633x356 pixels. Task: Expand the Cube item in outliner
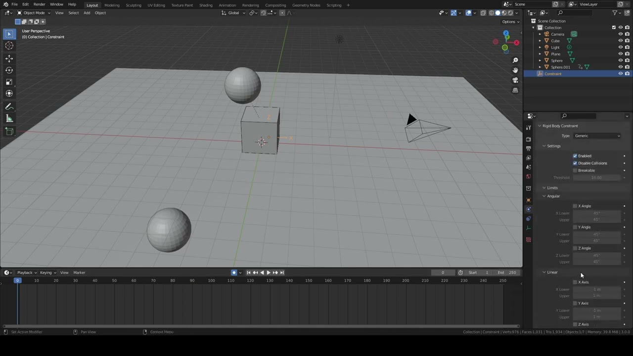pyautogui.click(x=540, y=41)
